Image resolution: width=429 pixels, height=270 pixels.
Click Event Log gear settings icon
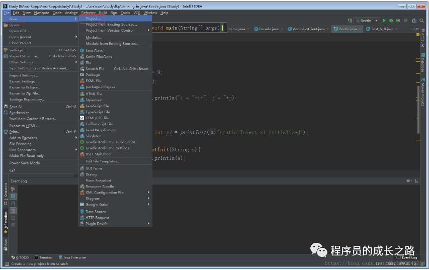(x=408, y=181)
